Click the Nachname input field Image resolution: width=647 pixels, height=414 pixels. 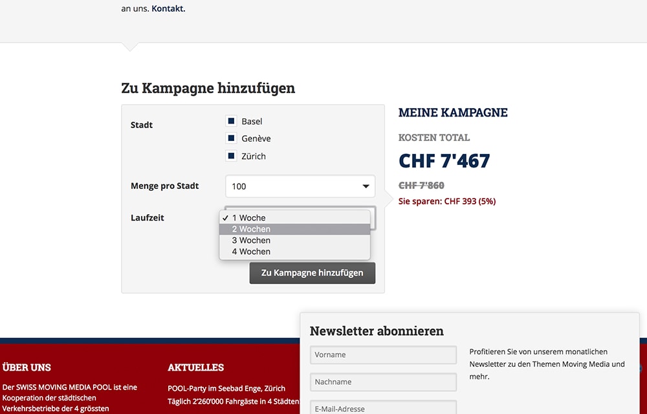tap(383, 382)
